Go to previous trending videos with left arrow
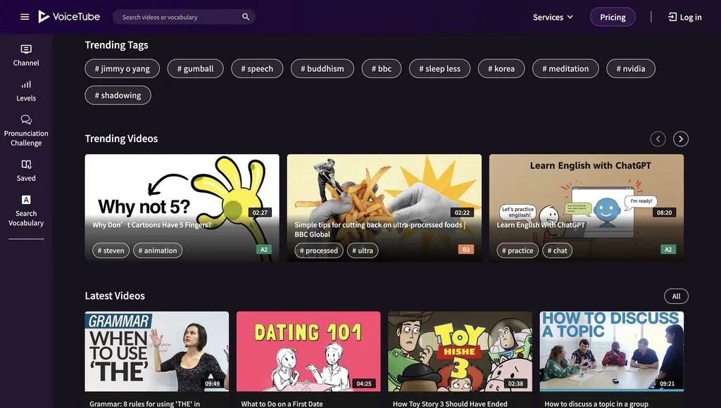The image size is (721, 408). coord(658,139)
